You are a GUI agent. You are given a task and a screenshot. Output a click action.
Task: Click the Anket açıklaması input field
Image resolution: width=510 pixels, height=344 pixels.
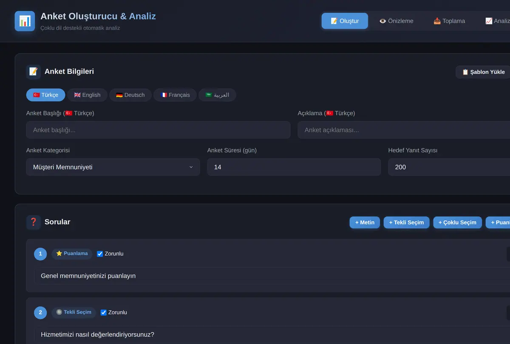click(404, 130)
